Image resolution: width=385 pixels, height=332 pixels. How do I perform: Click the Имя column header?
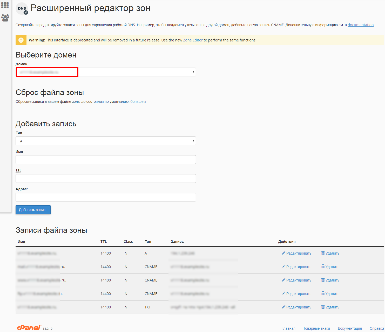click(x=21, y=242)
